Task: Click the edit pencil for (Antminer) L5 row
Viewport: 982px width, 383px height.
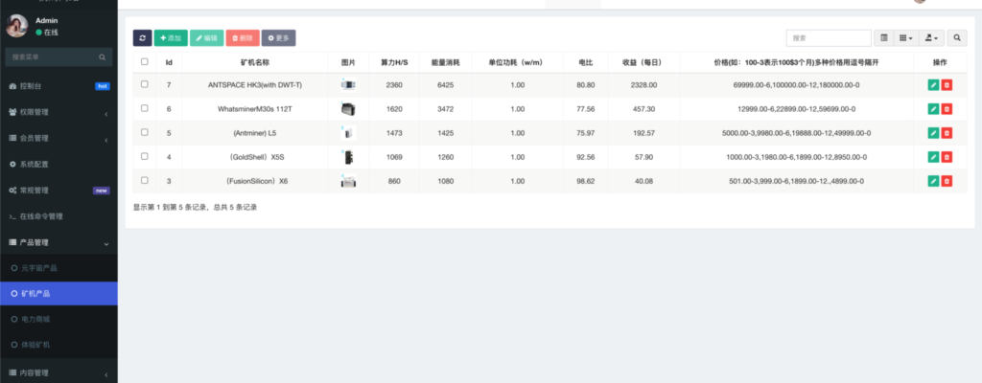Action: [933, 133]
